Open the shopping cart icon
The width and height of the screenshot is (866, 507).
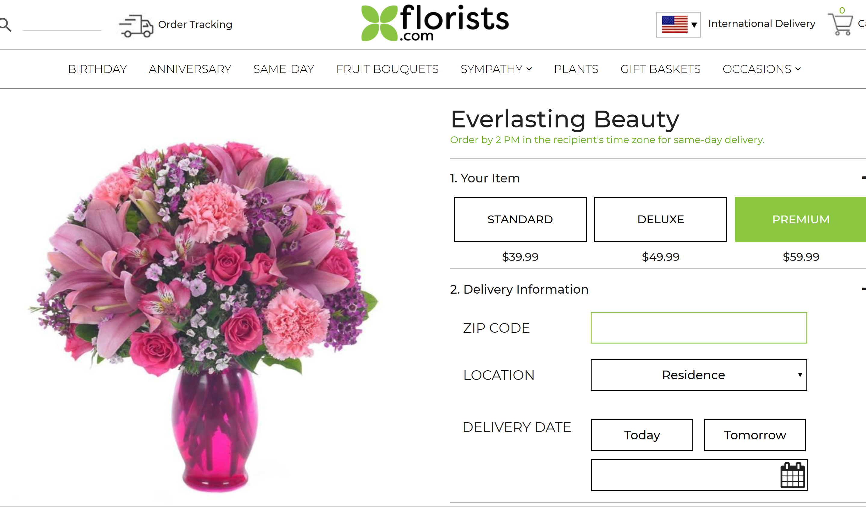[x=840, y=24]
